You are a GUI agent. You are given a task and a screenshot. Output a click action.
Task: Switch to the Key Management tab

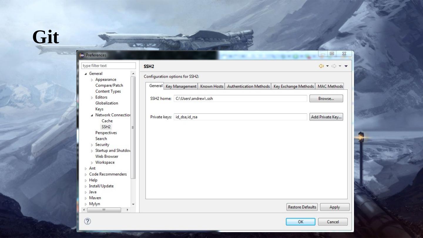tap(181, 86)
